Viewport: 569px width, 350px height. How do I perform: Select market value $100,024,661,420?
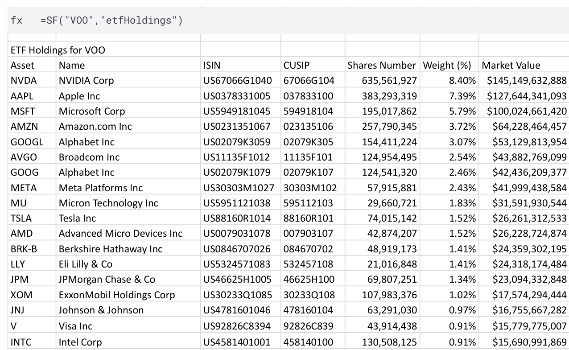[524, 111]
